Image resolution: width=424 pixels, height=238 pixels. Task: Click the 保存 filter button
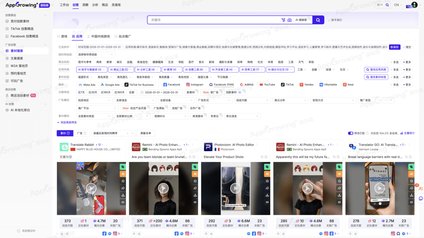coord(395,47)
